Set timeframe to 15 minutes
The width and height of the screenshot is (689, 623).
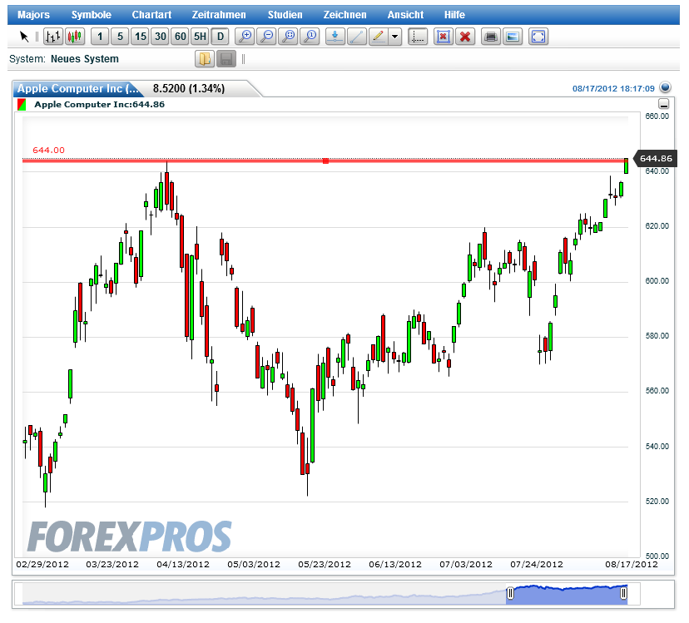click(140, 37)
